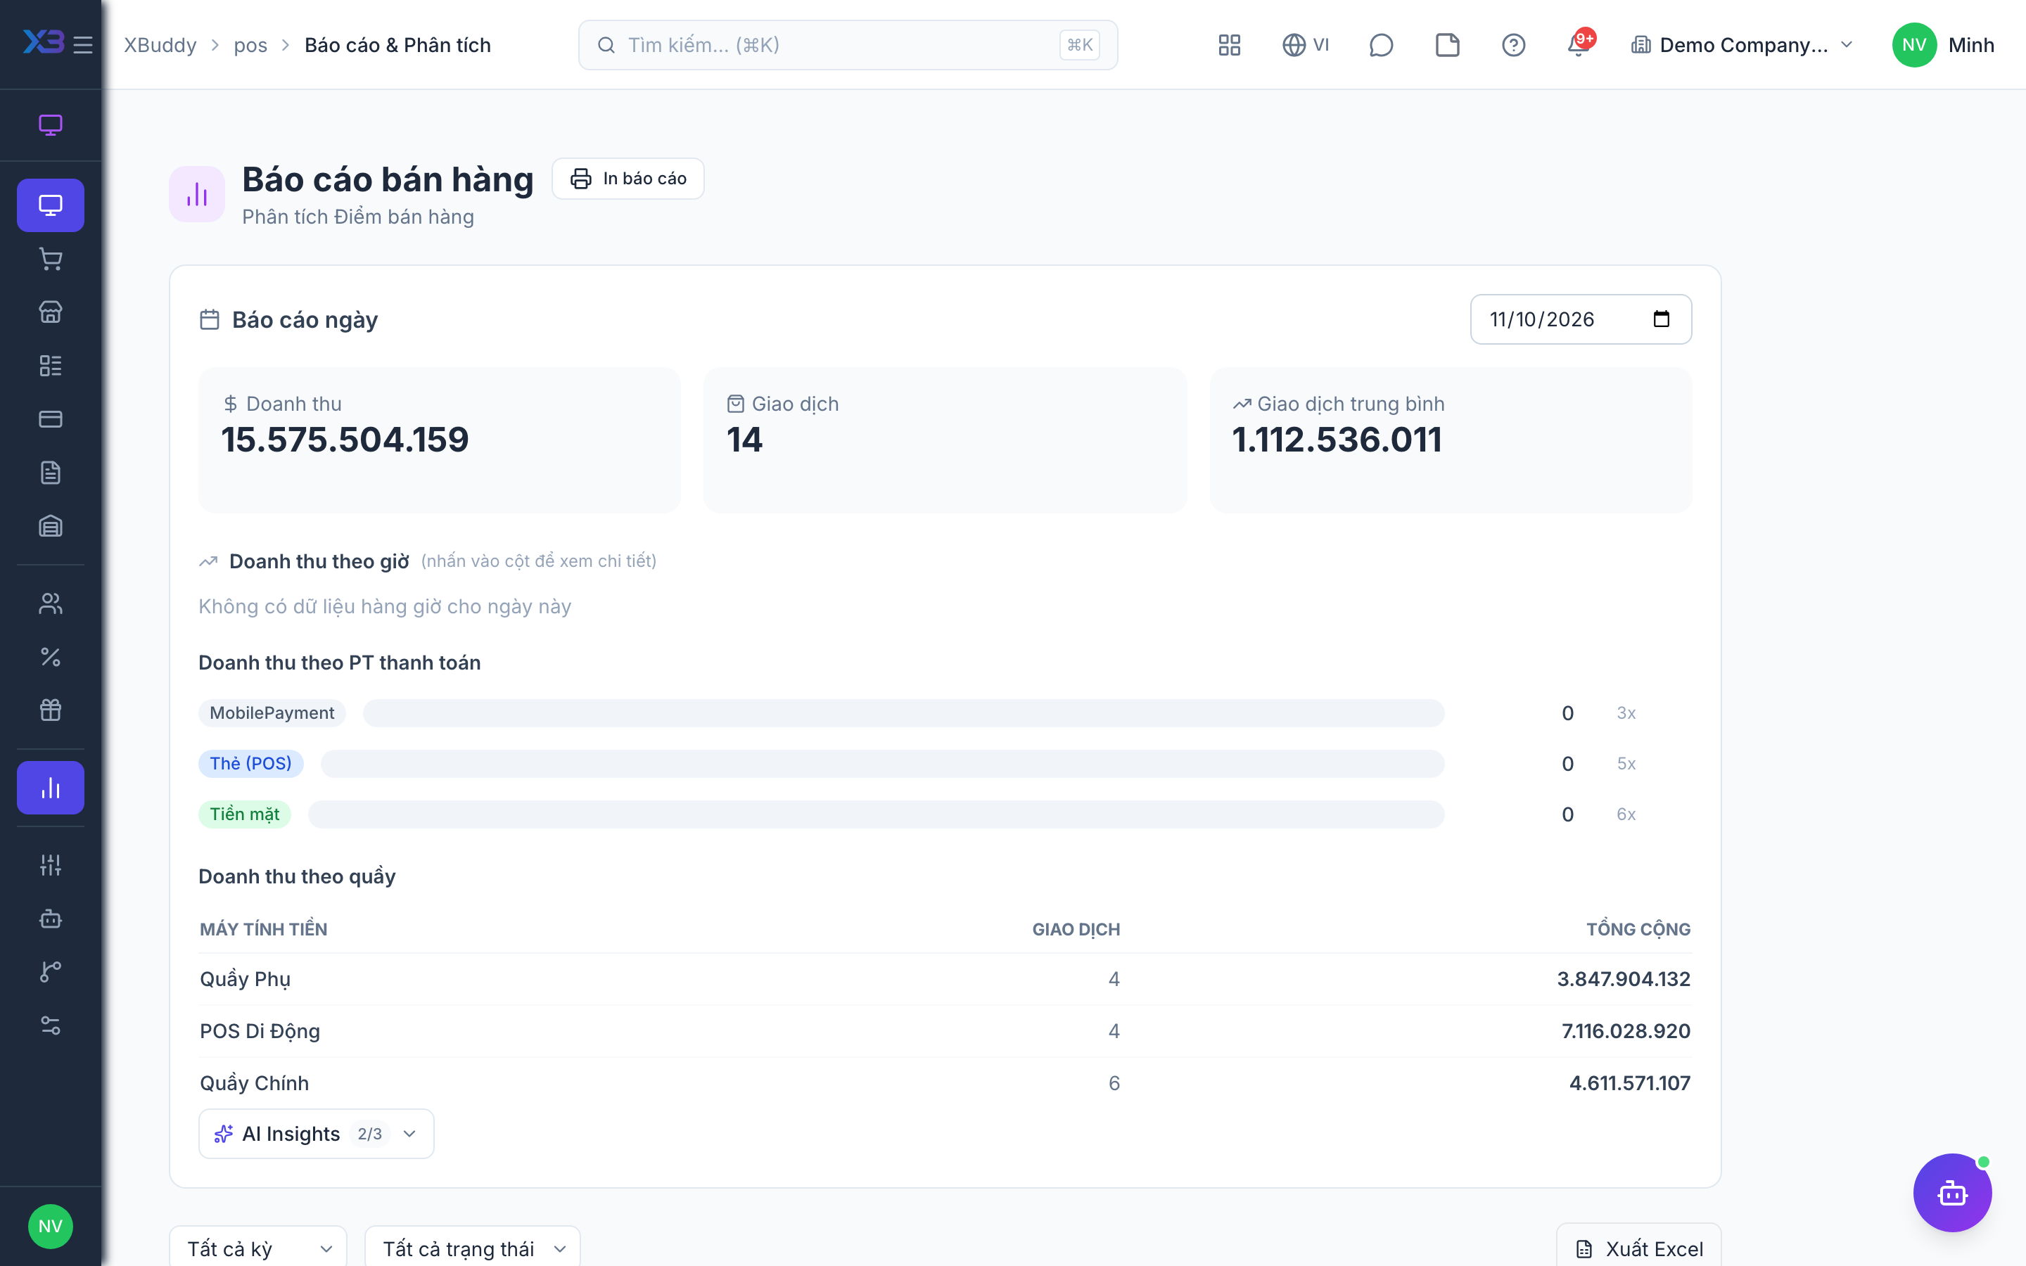Open the apps grid icon in header

tap(1229, 45)
